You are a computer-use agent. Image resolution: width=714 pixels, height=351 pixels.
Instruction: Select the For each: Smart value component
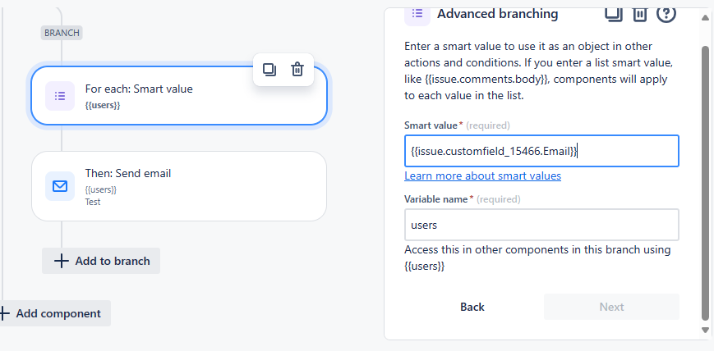click(x=179, y=96)
